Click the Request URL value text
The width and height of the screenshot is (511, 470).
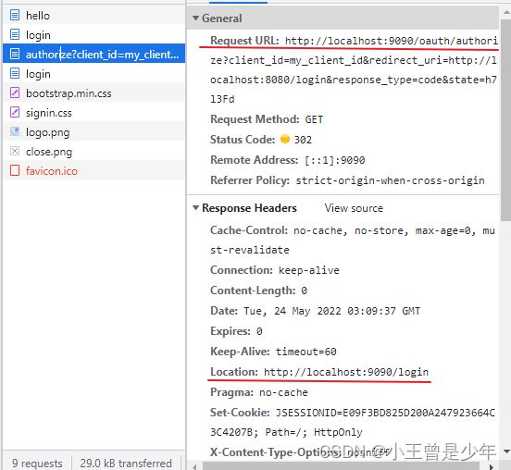(x=354, y=69)
